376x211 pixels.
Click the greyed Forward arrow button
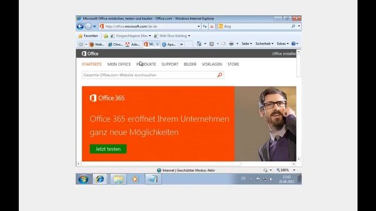[x=88, y=26]
